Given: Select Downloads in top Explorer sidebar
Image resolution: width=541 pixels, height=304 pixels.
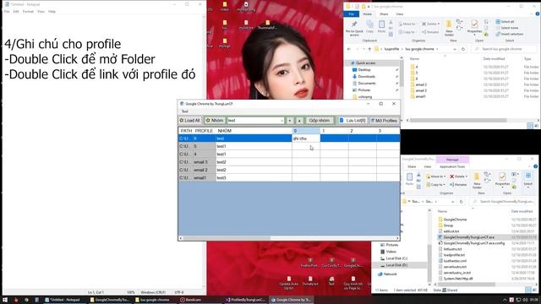Looking at the screenshot, I should 366,77.
